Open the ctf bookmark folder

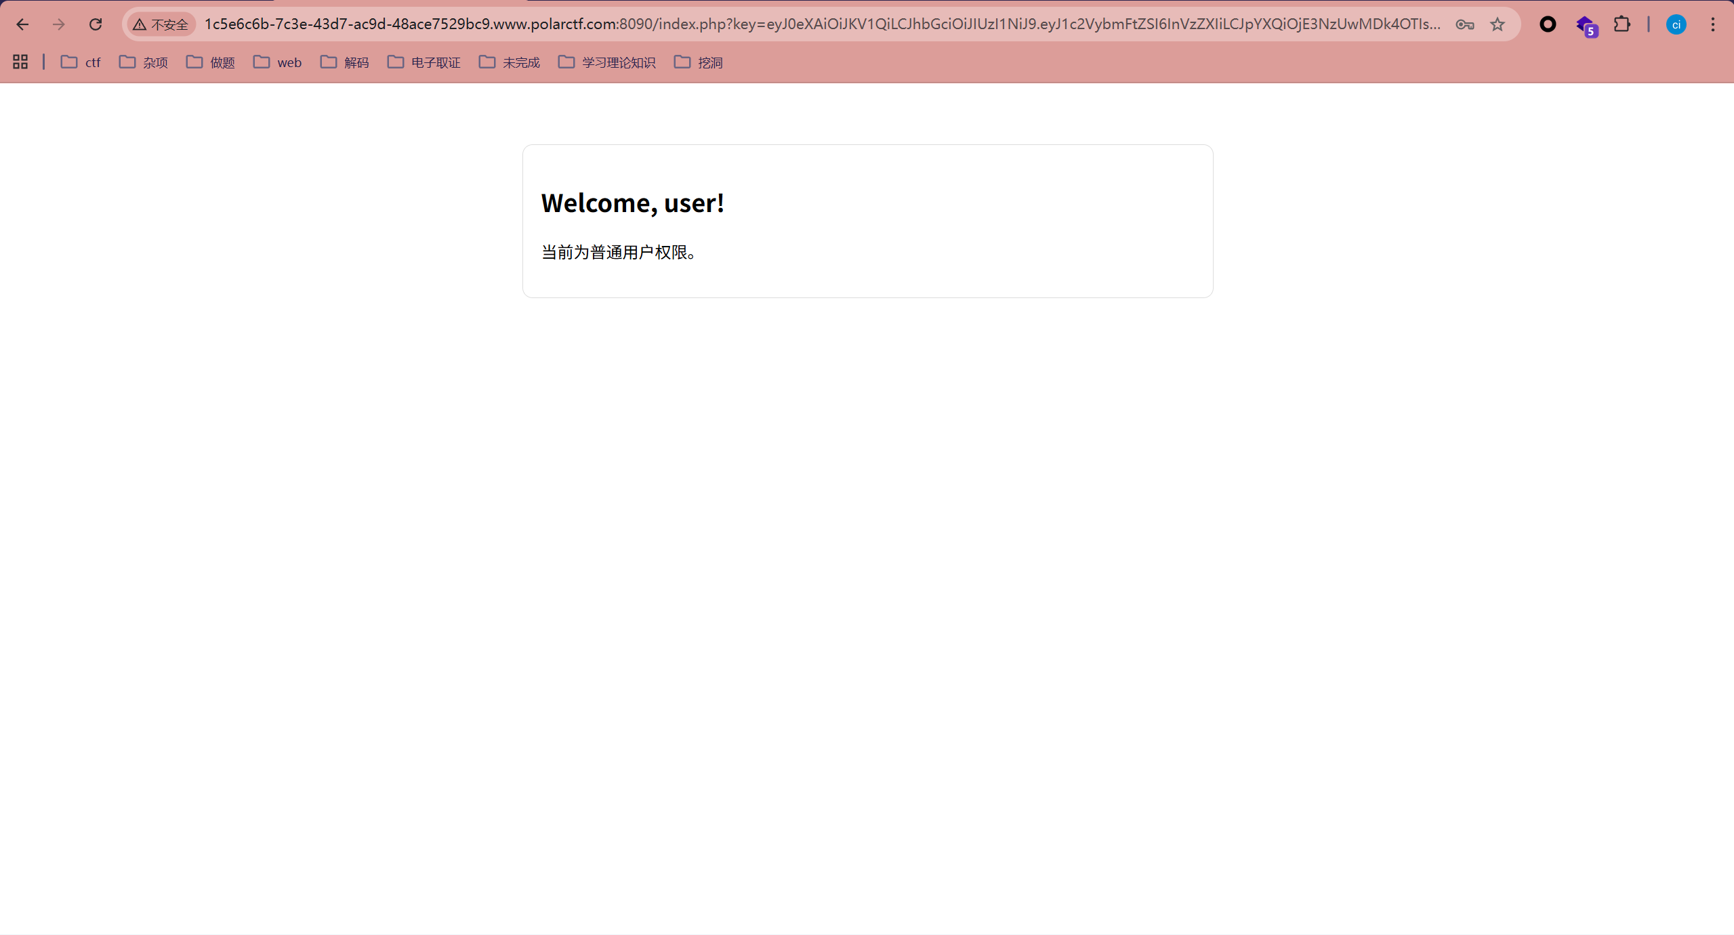click(81, 62)
